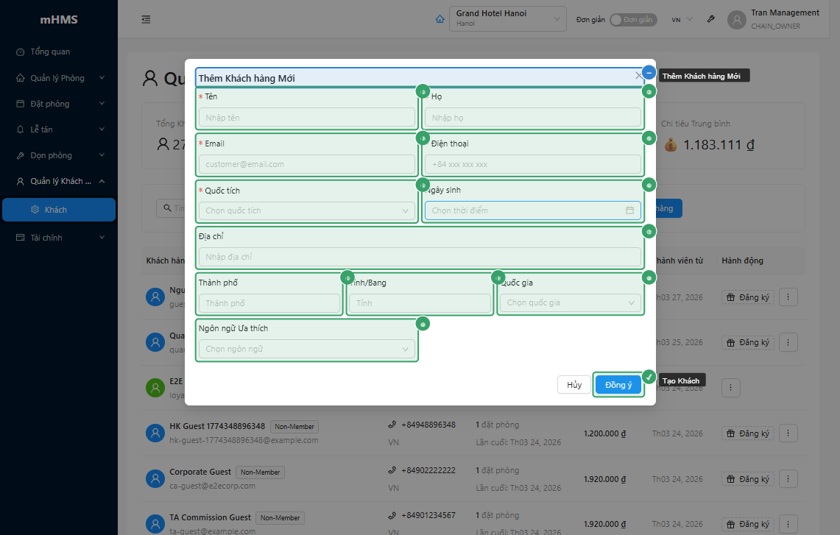Open the Quốc tịch dropdown
The image size is (840, 535).
[307, 210]
